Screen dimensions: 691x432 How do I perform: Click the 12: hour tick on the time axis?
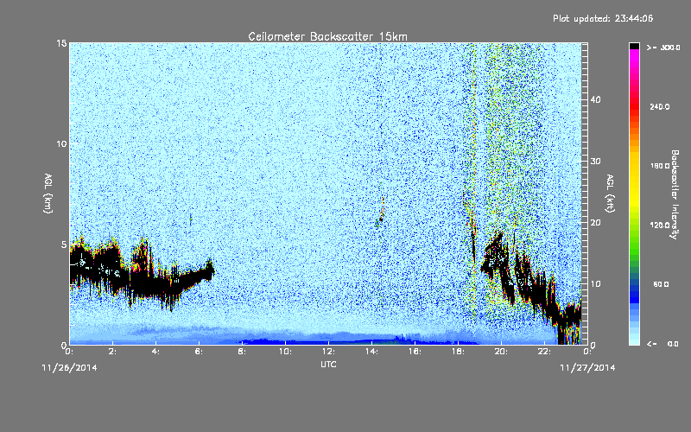coord(328,352)
